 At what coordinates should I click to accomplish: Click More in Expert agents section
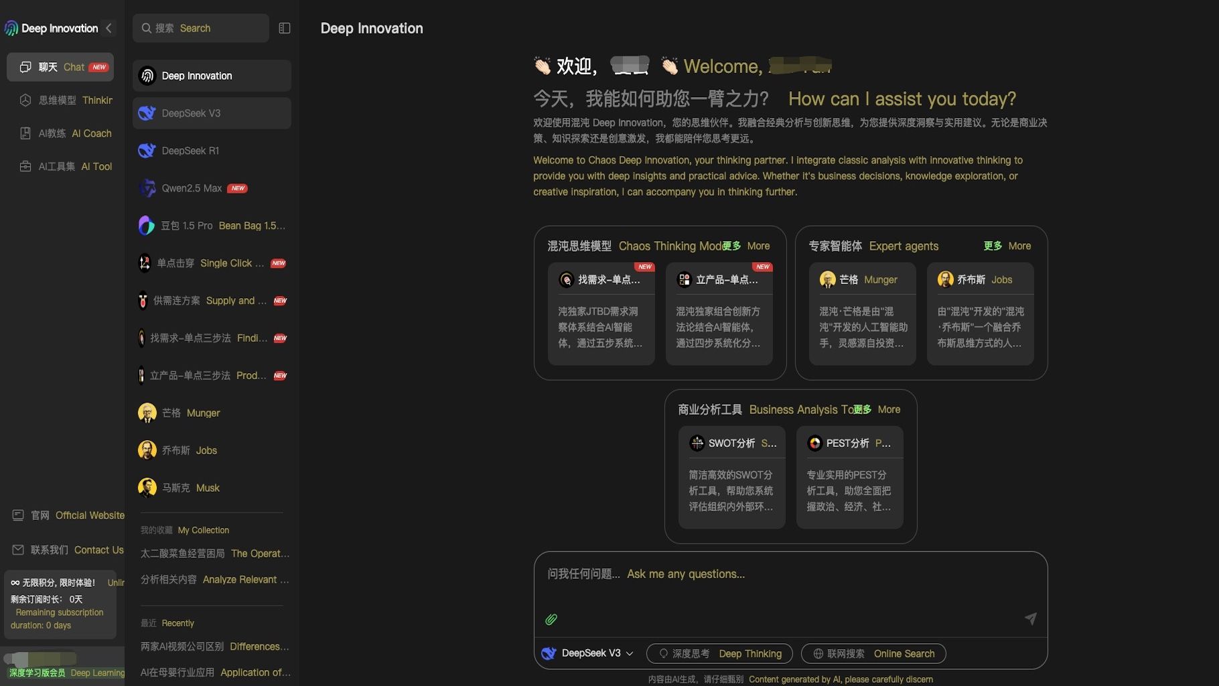1007,246
